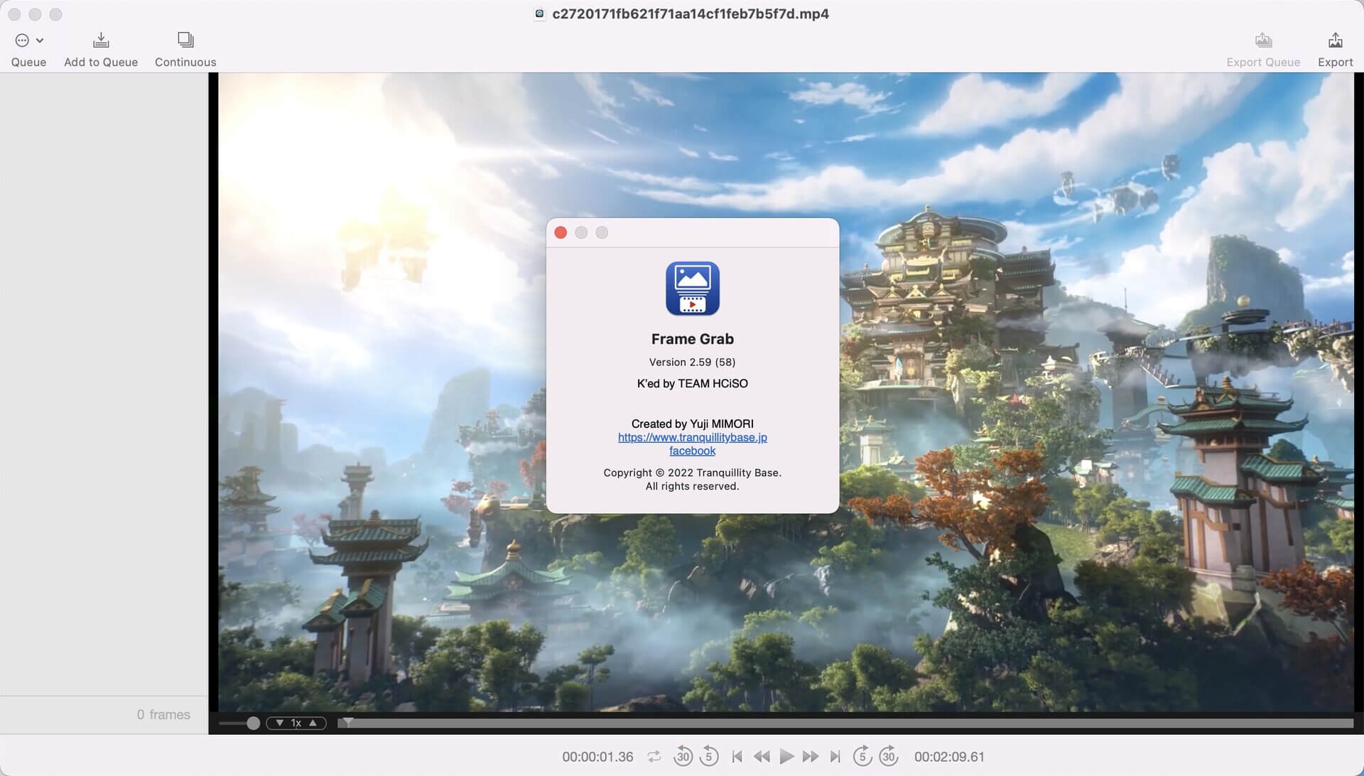Jump back 5 seconds
The width and height of the screenshot is (1364, 776).
point(709,756)
